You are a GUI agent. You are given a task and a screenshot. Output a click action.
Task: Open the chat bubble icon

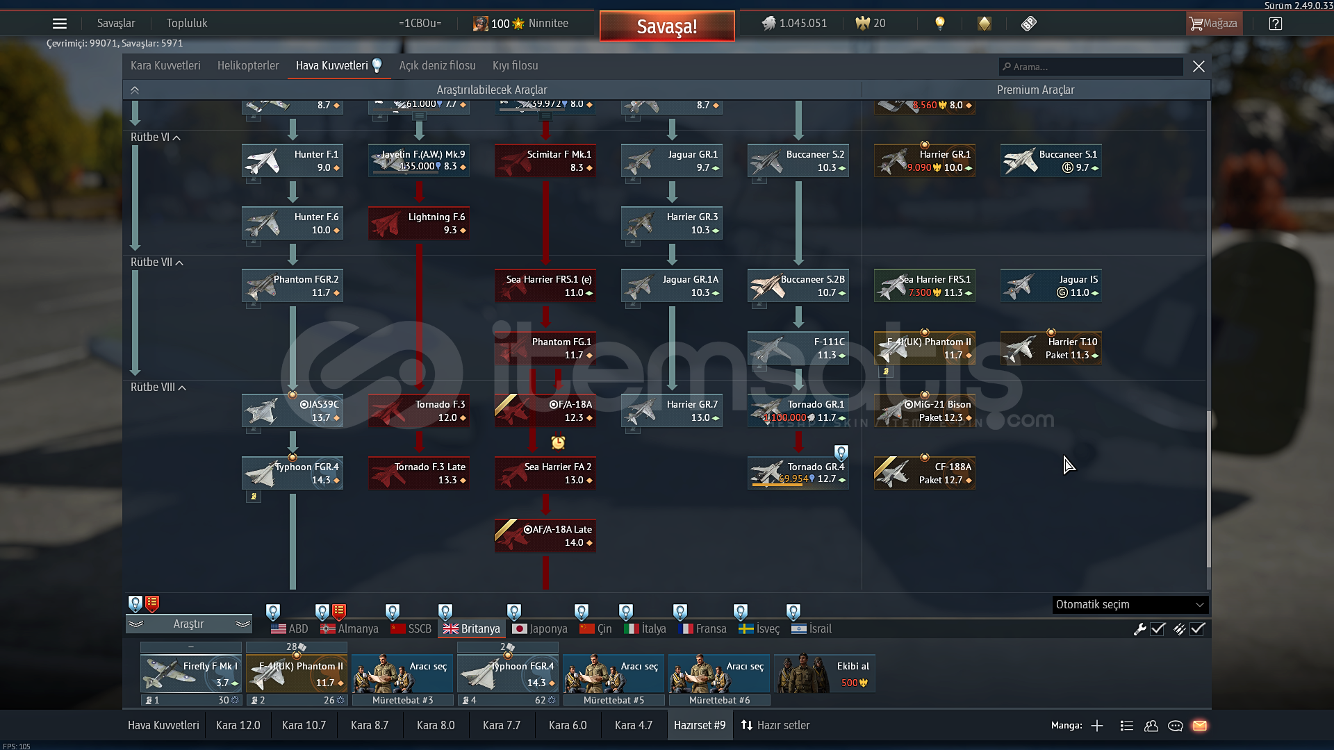click(x=1176, y=726)
